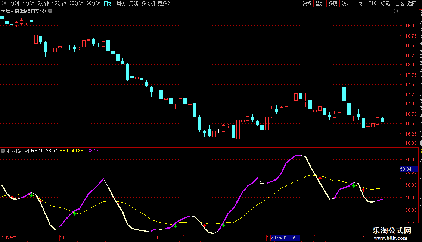
Task: Click the 标记 mark button
Action: pyautogui.click(x=385, y=3)
